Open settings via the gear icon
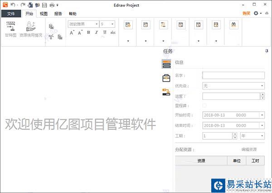The height and width of the screenshot is (193, 272). click(256, 13)
